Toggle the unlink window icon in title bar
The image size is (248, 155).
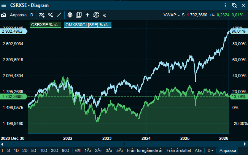[234, 5]
